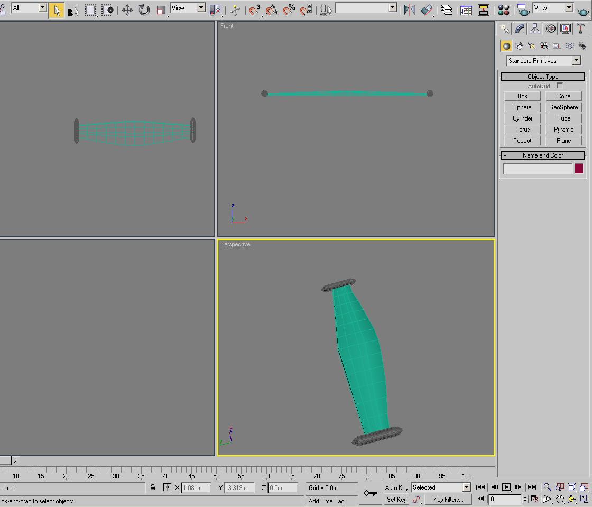Play the animation
Viewport: 592px width, 507px height.
click(506, 487)
